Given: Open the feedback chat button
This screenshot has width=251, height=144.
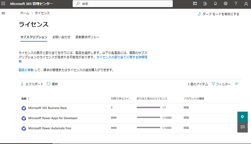Looking at the screenshot, I should (x=242, y=127).
